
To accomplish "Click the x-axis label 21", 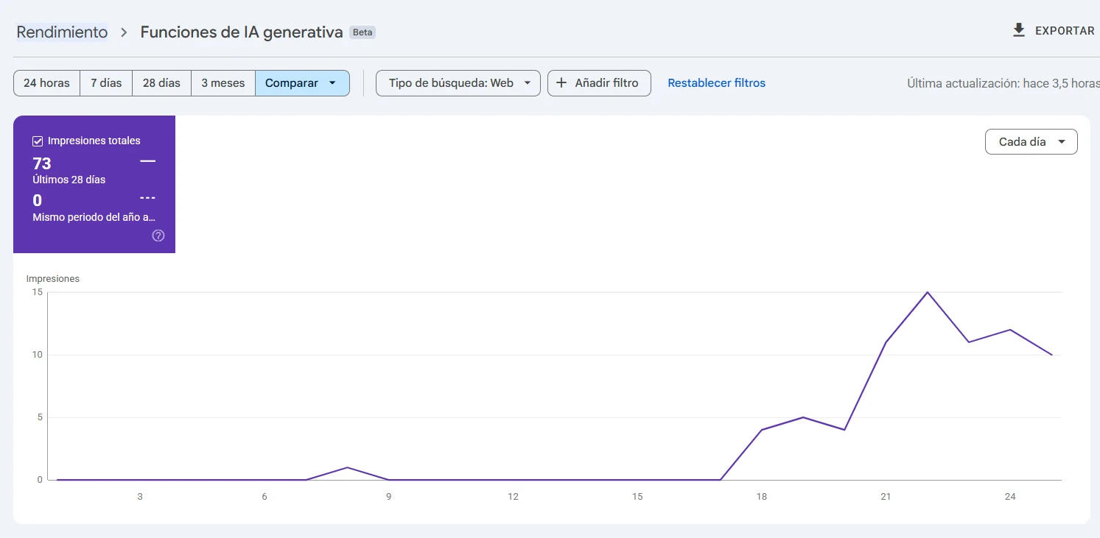I will click(x=886, y=497).
